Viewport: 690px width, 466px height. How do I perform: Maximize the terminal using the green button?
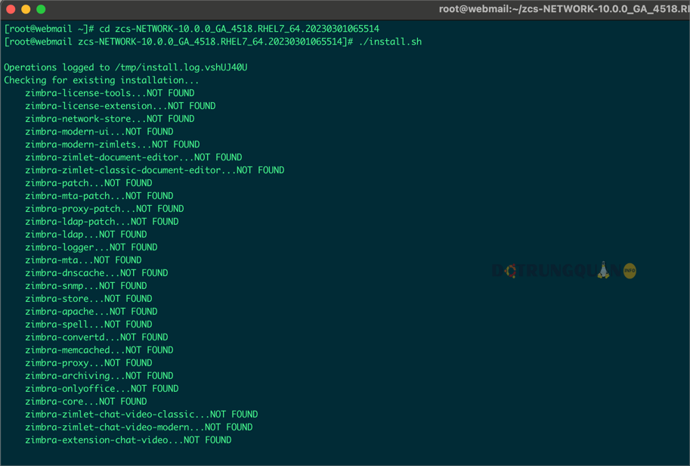click(41, 9)
